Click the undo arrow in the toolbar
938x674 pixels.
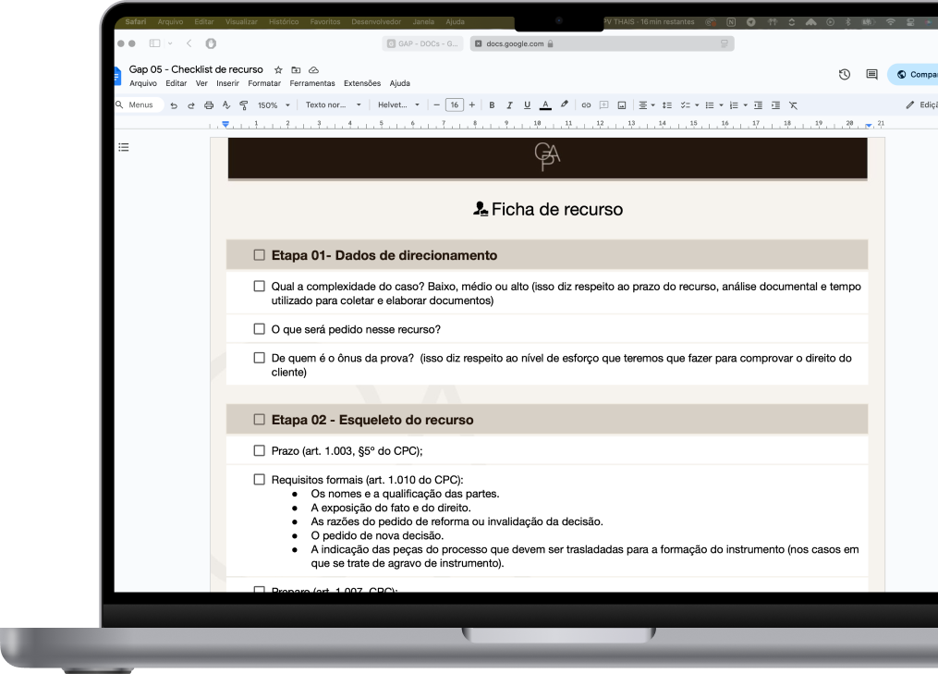(x=174, y=105)
